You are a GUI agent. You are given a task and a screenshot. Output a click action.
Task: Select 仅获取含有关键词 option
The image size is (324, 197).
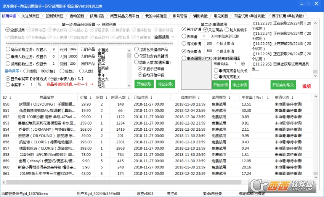(151, 56)
